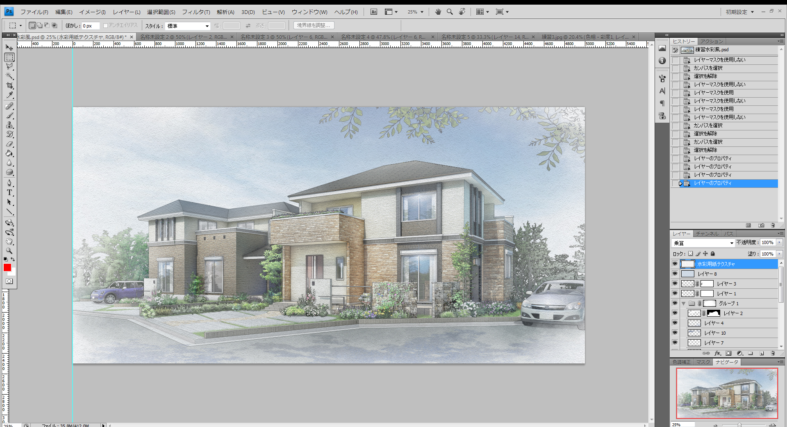This screenshot has width=787, height=427.
Task: Open the スタイル dropdown set to 標準
Action: pos(188,26)
